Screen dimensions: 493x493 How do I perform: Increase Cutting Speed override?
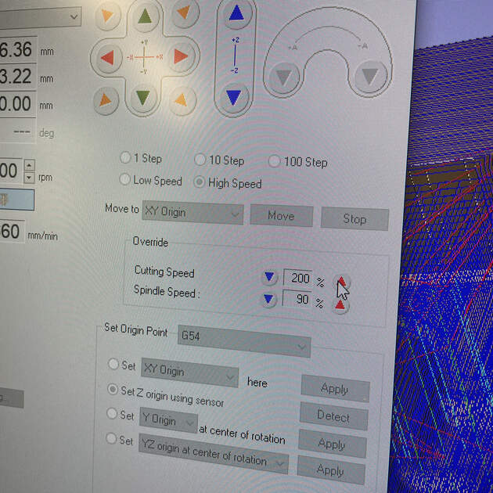point(341,280)
